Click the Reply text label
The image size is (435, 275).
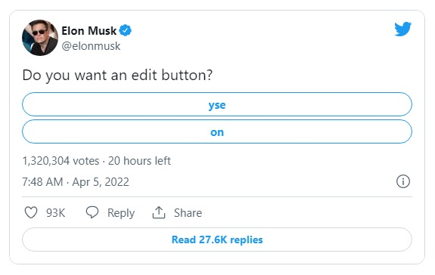pyautogui.click(x=121, y=213)
